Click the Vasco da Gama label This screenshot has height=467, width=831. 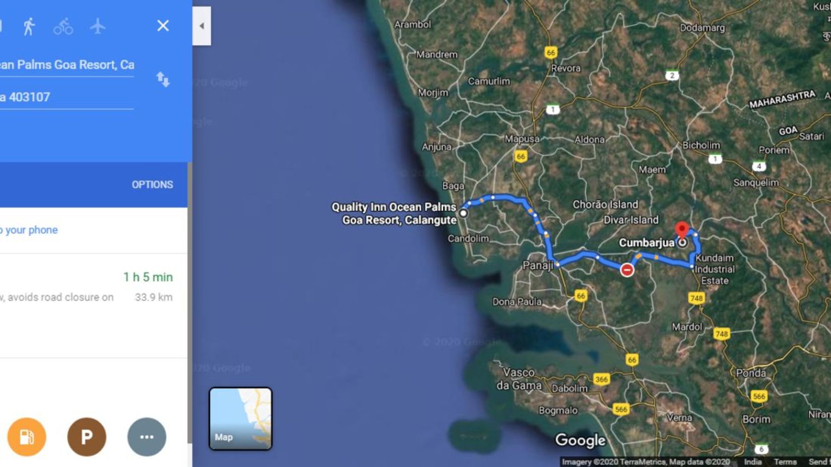click(x=519, y=379)
